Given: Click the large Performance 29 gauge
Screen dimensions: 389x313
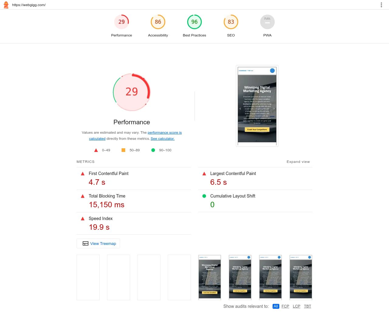Looking at the screenshot, I should coord(132,92).
